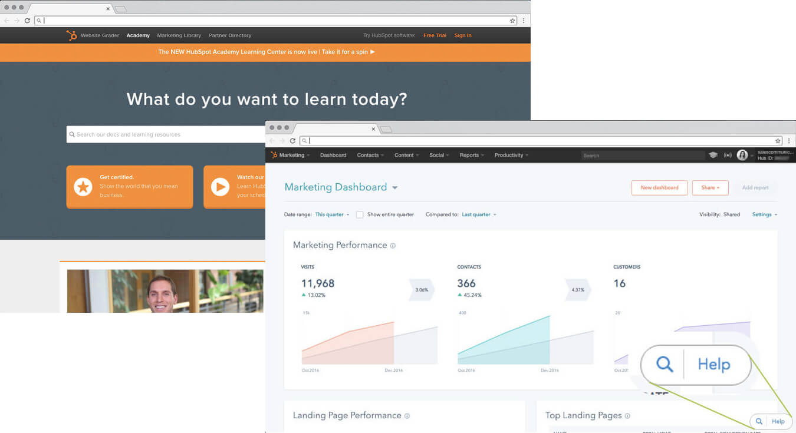
Task: Open Academy graduation cap icon in navbar
Action: (x=713, y=155)
